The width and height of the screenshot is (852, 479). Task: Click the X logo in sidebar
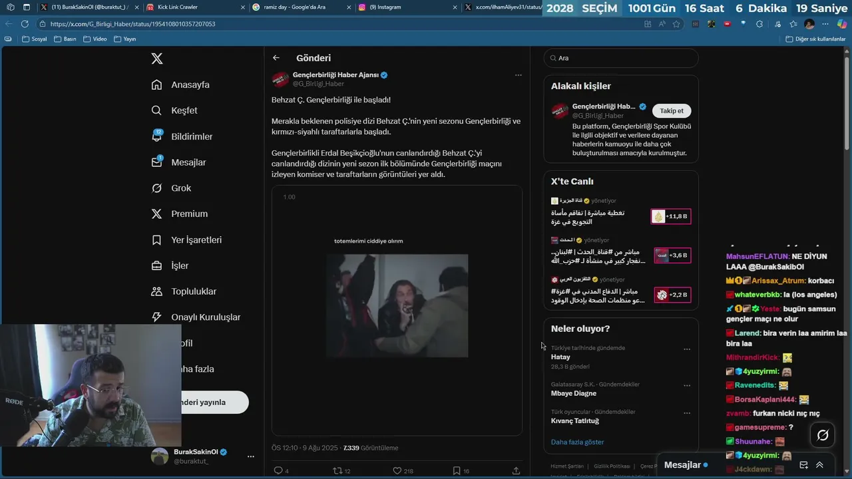click(x=157, y=59)
